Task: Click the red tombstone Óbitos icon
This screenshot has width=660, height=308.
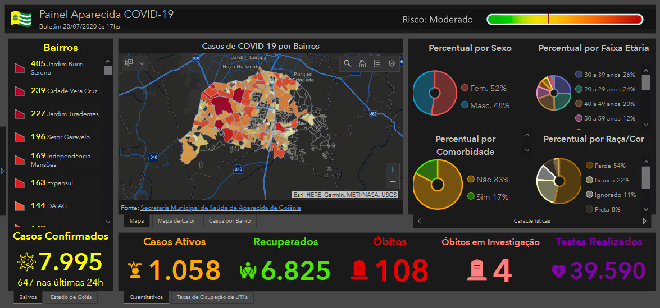Action: 360,270
